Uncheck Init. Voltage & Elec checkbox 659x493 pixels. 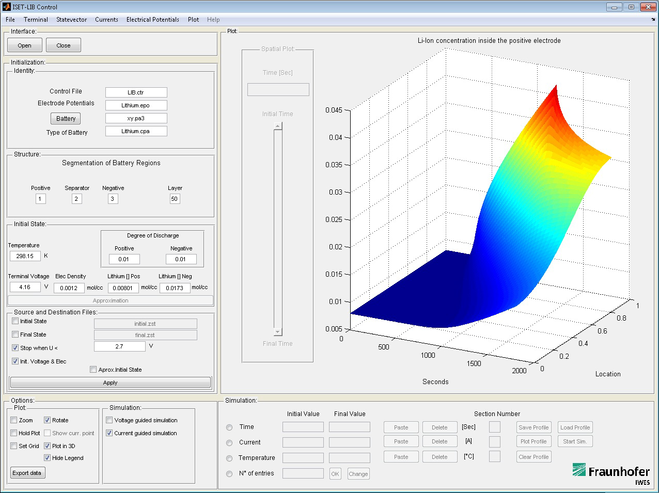point(15,361)
